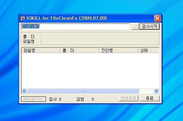
Task: Click the V3KILL title bar icon
Action: coord(22,18)
